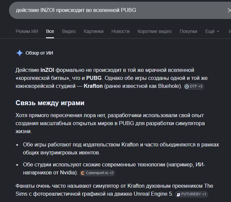Open the Картинки tab
The height and width of the screenshot is (202, 231).
94,31
